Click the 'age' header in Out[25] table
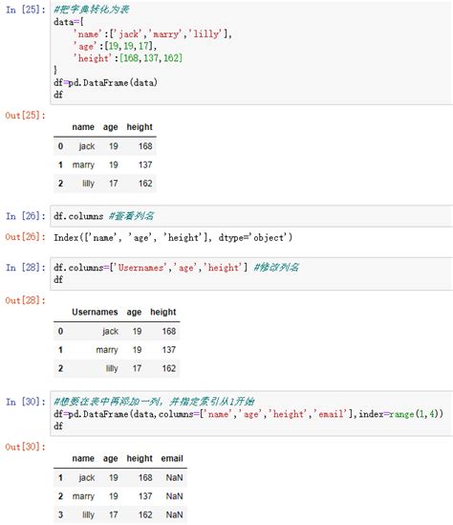453x525 pixels. [111, 127]
